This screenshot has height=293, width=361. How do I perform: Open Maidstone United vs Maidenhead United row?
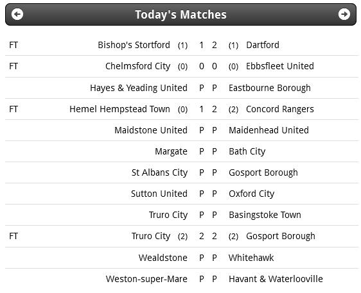coord(182,130)
